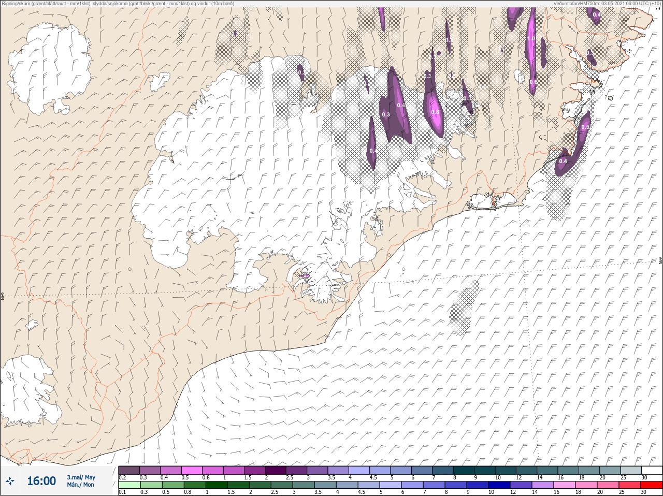Pick the dark mauve 0.2 swatch in upper legend

pos(129,470)
